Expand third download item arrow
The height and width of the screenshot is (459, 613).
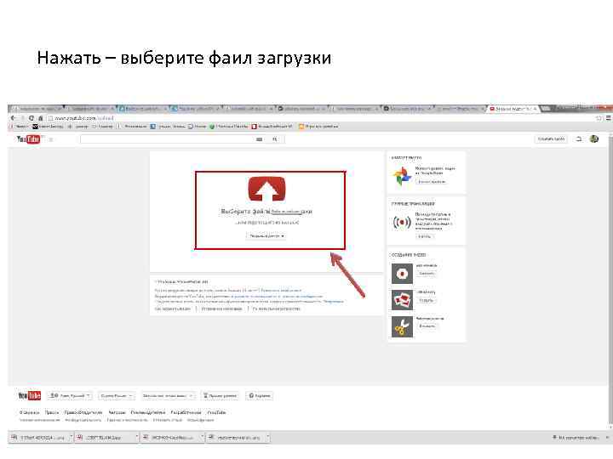(x=203, y=438)
